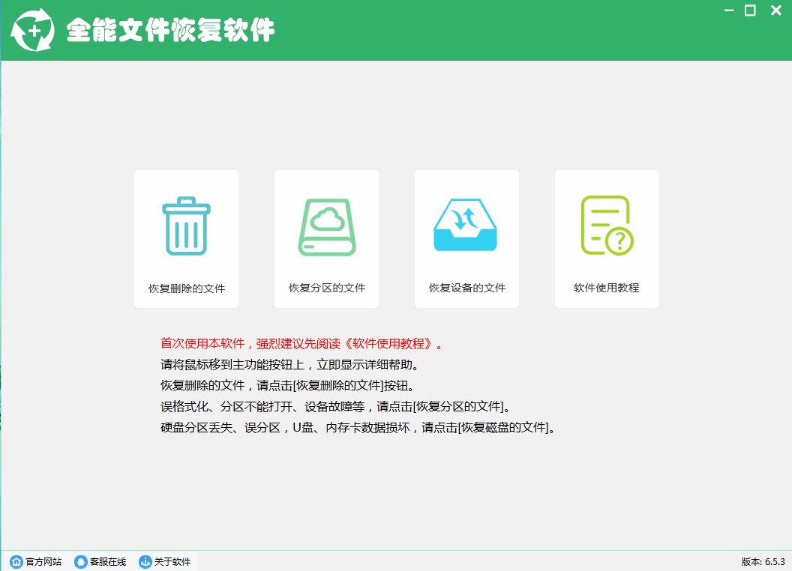This screenshot has height=571, width=792.
Task: Open the 官方网站 link text
Action: 43,561
